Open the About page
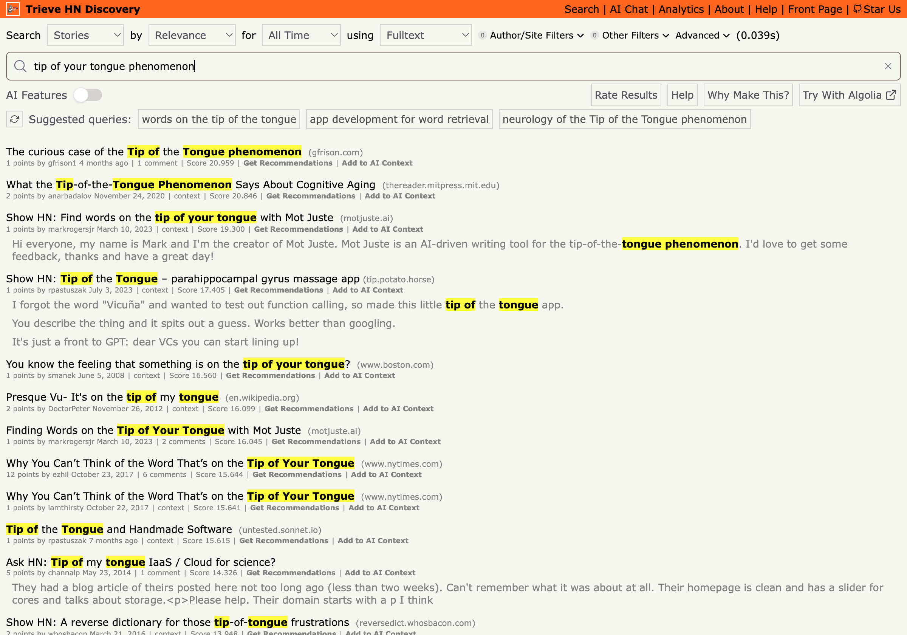The image size is (907, 635). pos(729,9)
